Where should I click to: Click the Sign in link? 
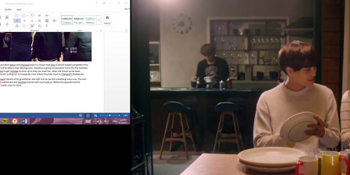127,9
